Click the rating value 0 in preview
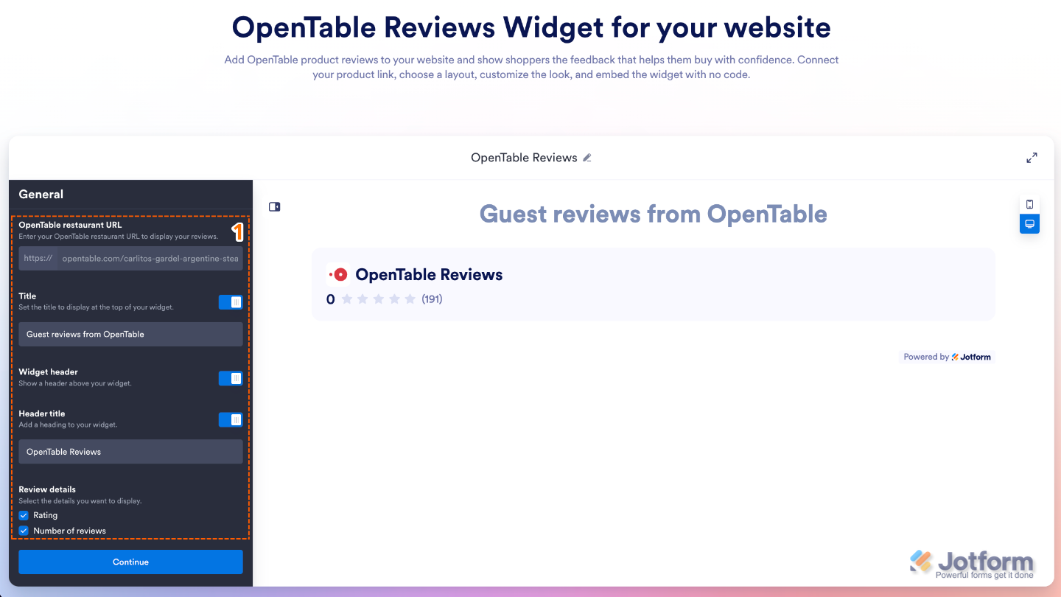This screenshot has height=597, width=1061. (330, 299)
